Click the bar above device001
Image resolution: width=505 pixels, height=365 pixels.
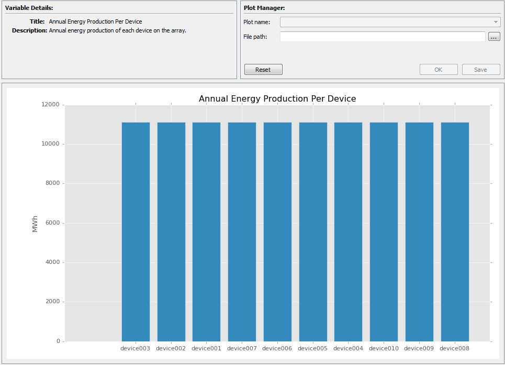tap(206, 231)
